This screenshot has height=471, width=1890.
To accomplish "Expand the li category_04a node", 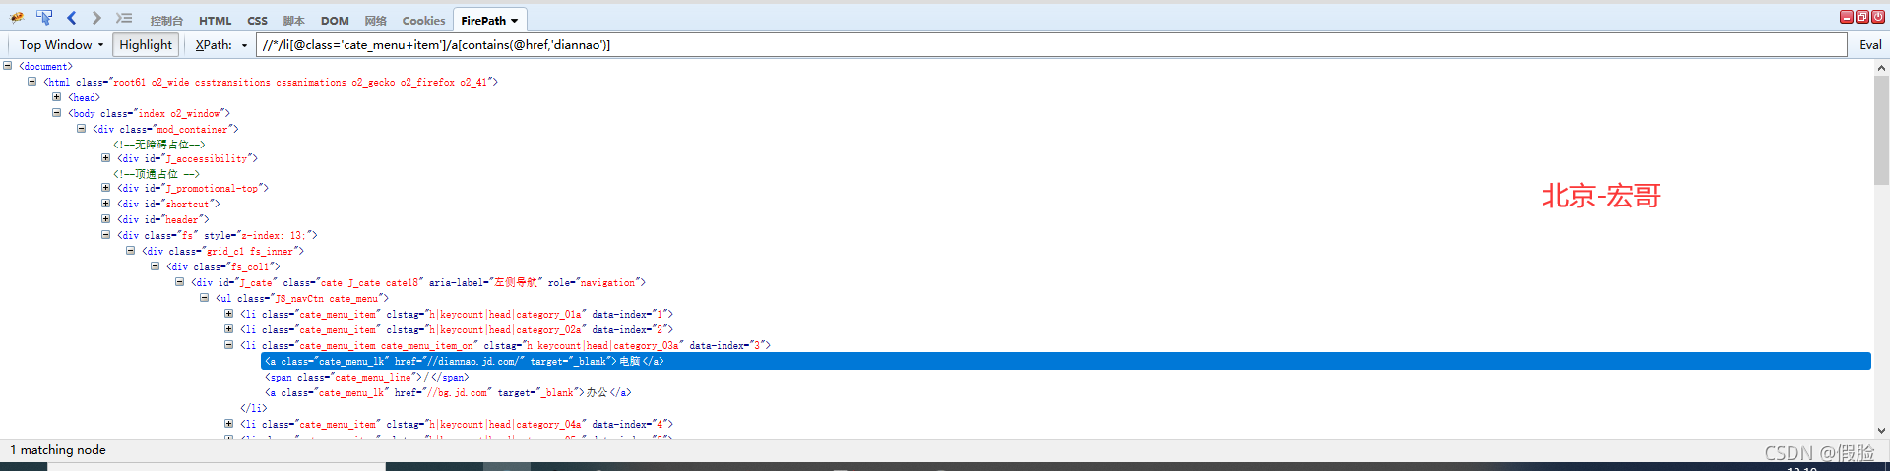I will pyautogui.click(x=229, y=424).
